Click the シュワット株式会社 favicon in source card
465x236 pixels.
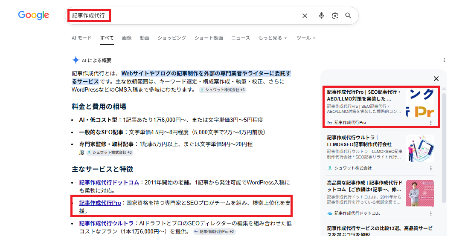[329, 168]
